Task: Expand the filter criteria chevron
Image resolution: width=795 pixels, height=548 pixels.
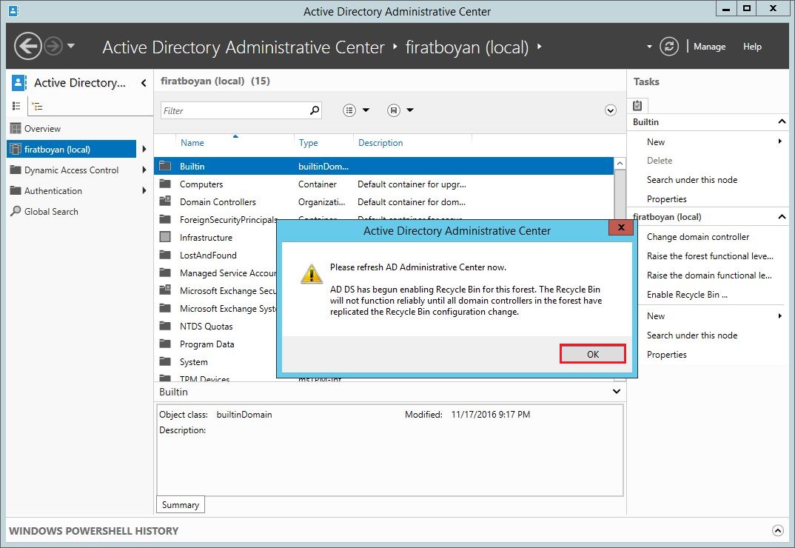Action: [x=611, y=110]
